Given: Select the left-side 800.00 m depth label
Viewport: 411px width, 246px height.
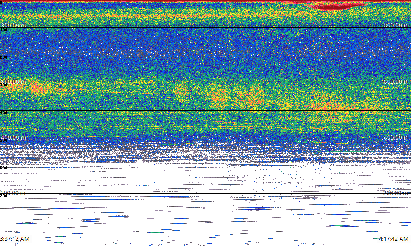Looking at the screenshot, I should tap(13, 25).
